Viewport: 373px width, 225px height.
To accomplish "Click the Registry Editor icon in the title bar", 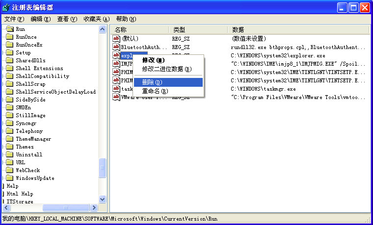I will (6, 8).
